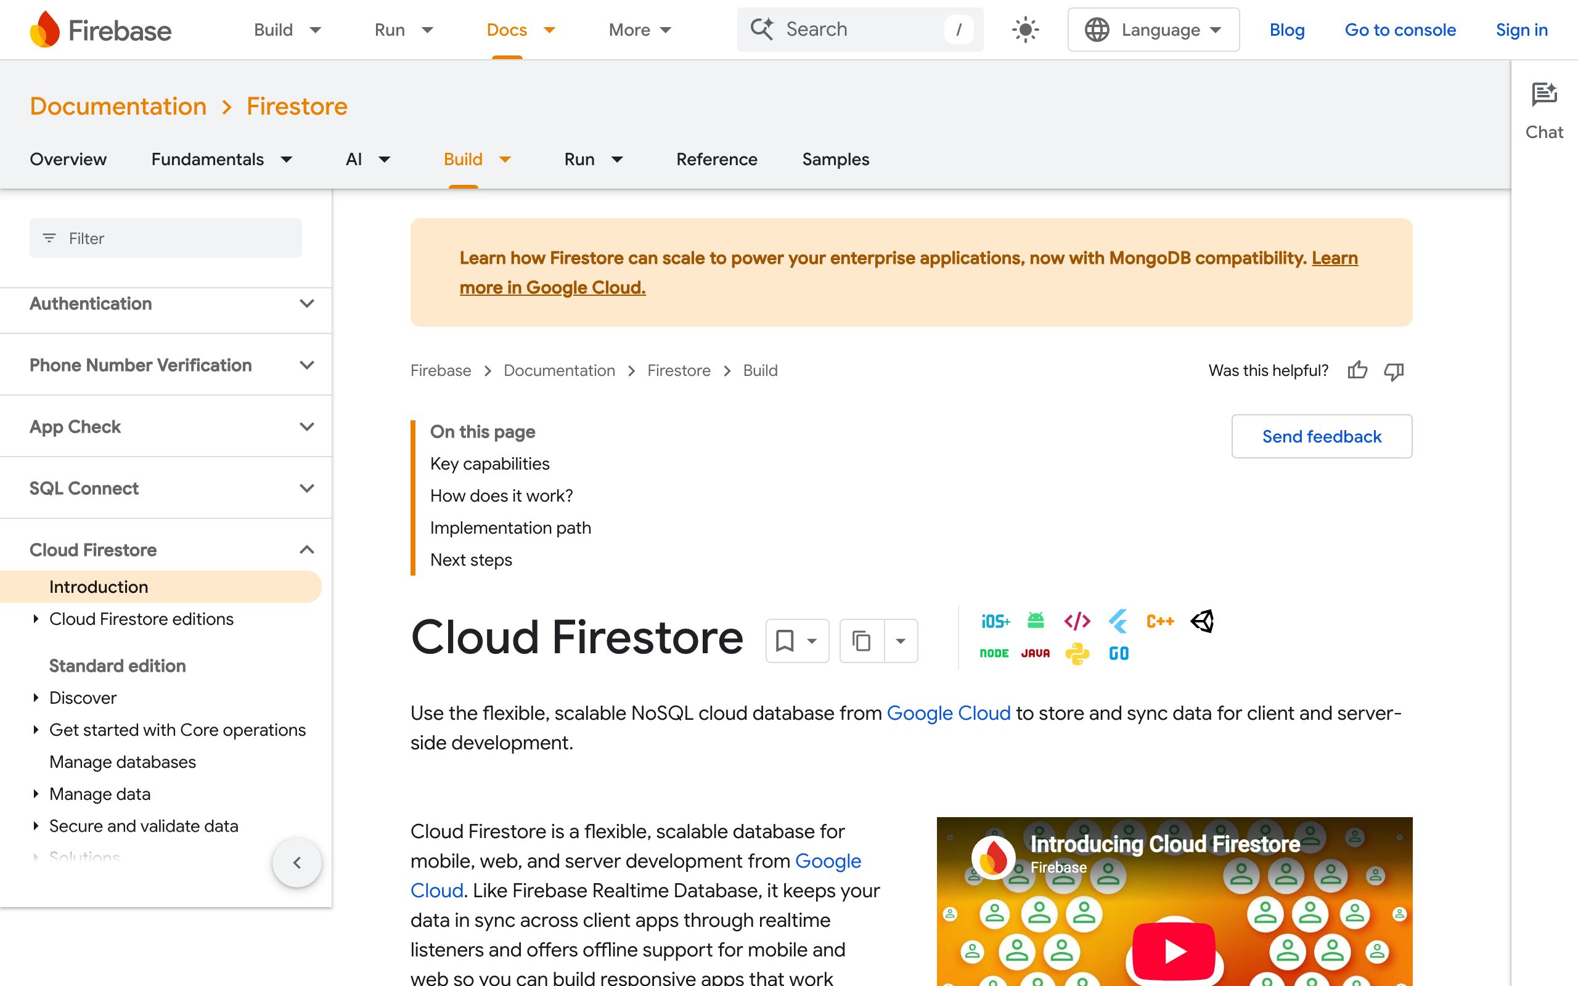
Task: Open the Reference tab
Action: [717, 159]
